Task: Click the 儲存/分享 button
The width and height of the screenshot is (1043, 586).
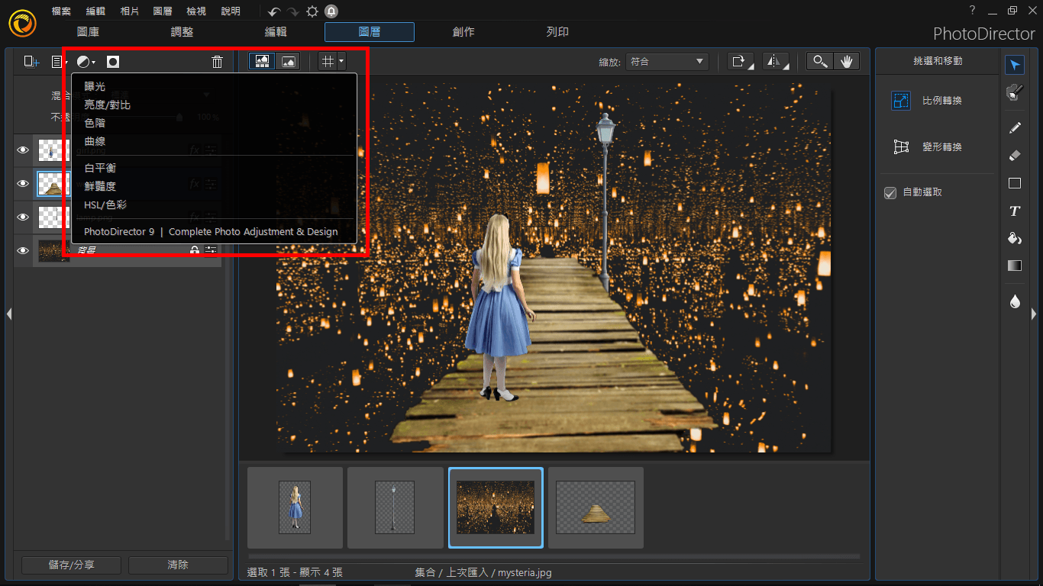Action: 72,565
